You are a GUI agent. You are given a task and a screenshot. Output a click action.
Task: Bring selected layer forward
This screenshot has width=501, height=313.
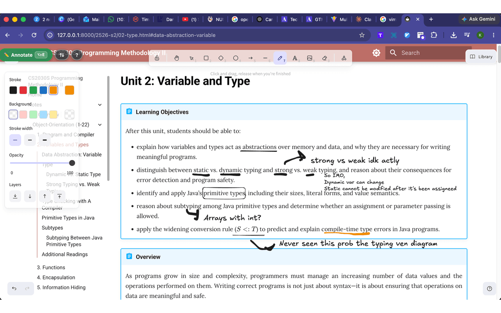pos(45,196)
